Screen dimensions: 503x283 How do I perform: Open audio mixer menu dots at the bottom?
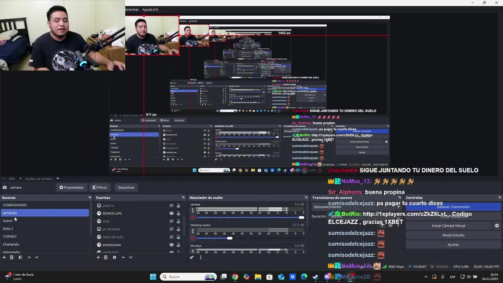pos(200,257)
